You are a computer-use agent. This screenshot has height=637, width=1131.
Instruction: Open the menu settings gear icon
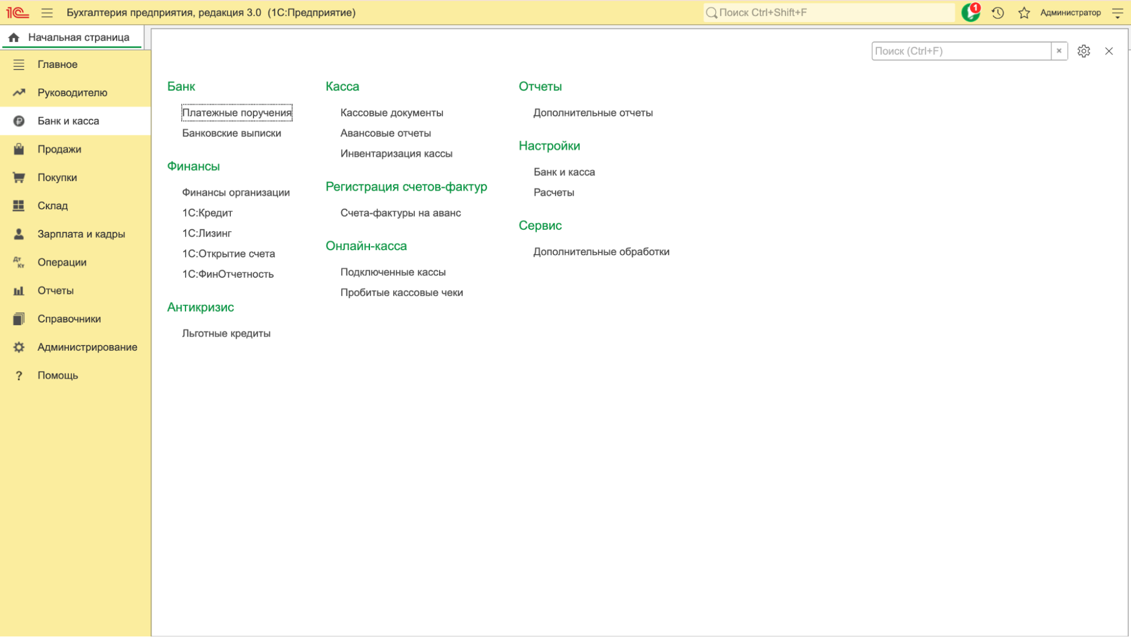click(x=1083, y=51)
